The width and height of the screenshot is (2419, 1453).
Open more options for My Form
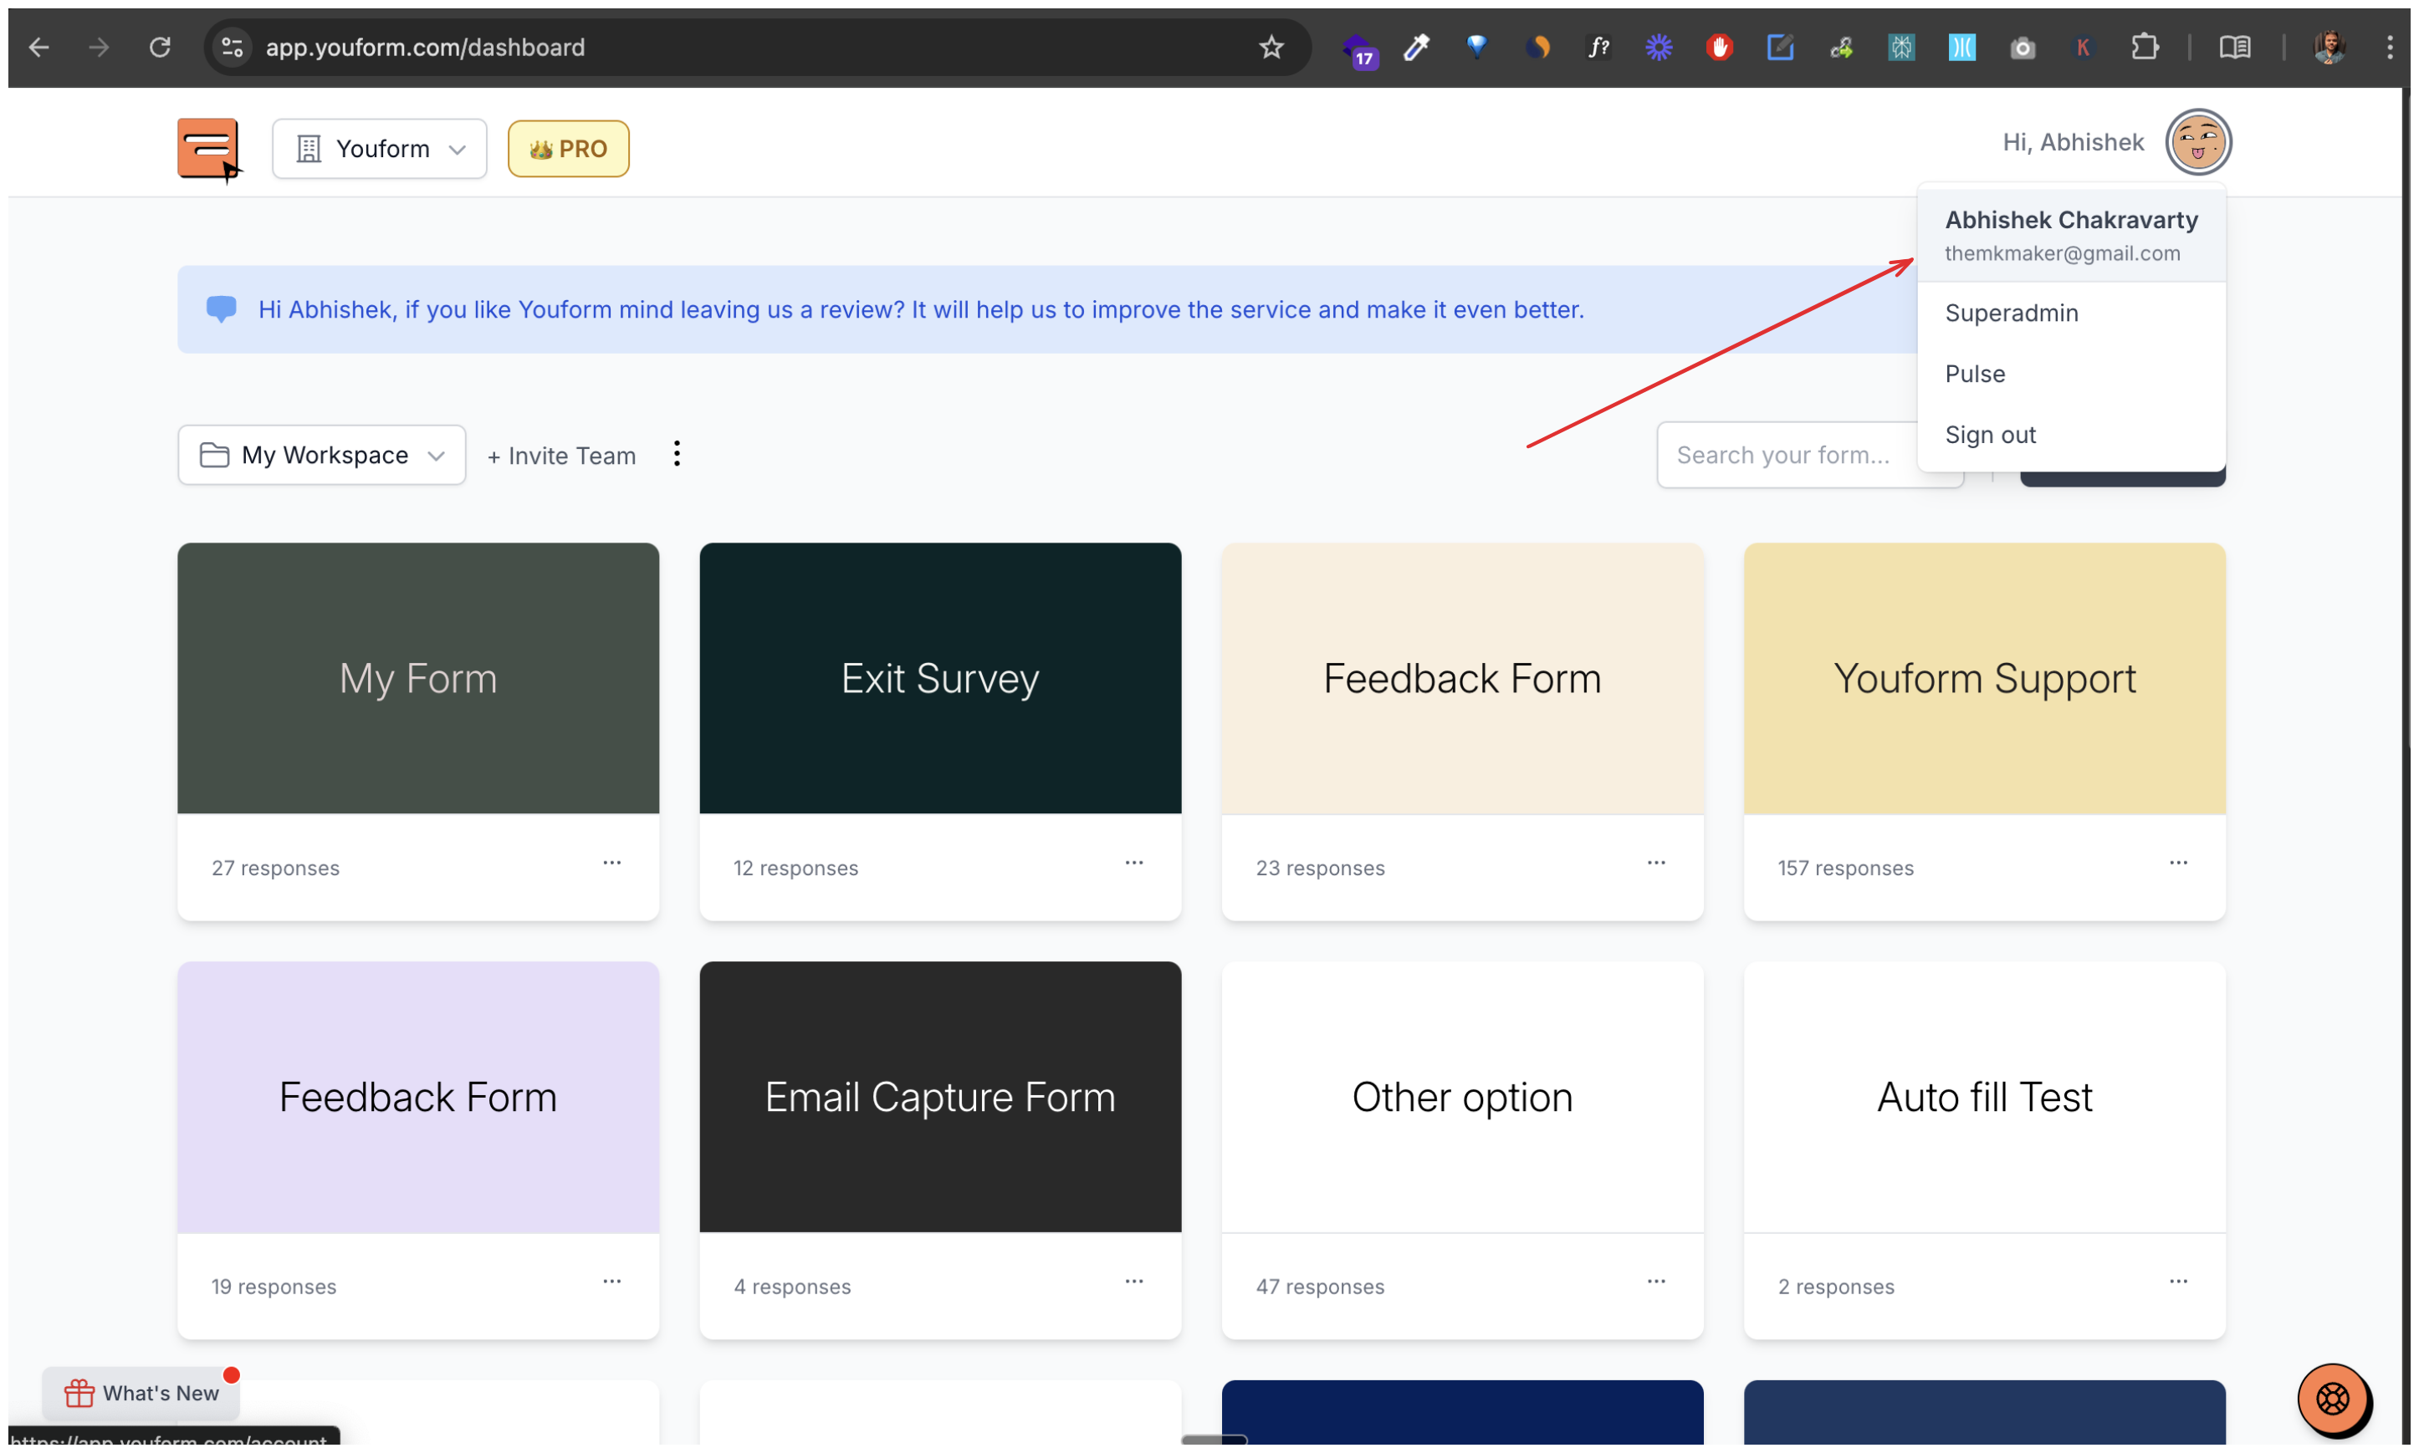click(x=612, y=864)
